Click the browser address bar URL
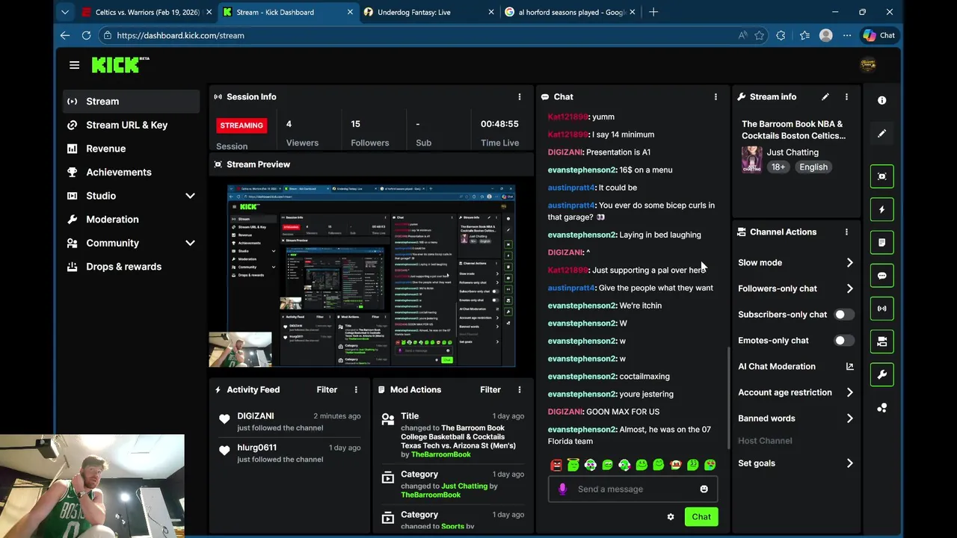 coord(180,35)
